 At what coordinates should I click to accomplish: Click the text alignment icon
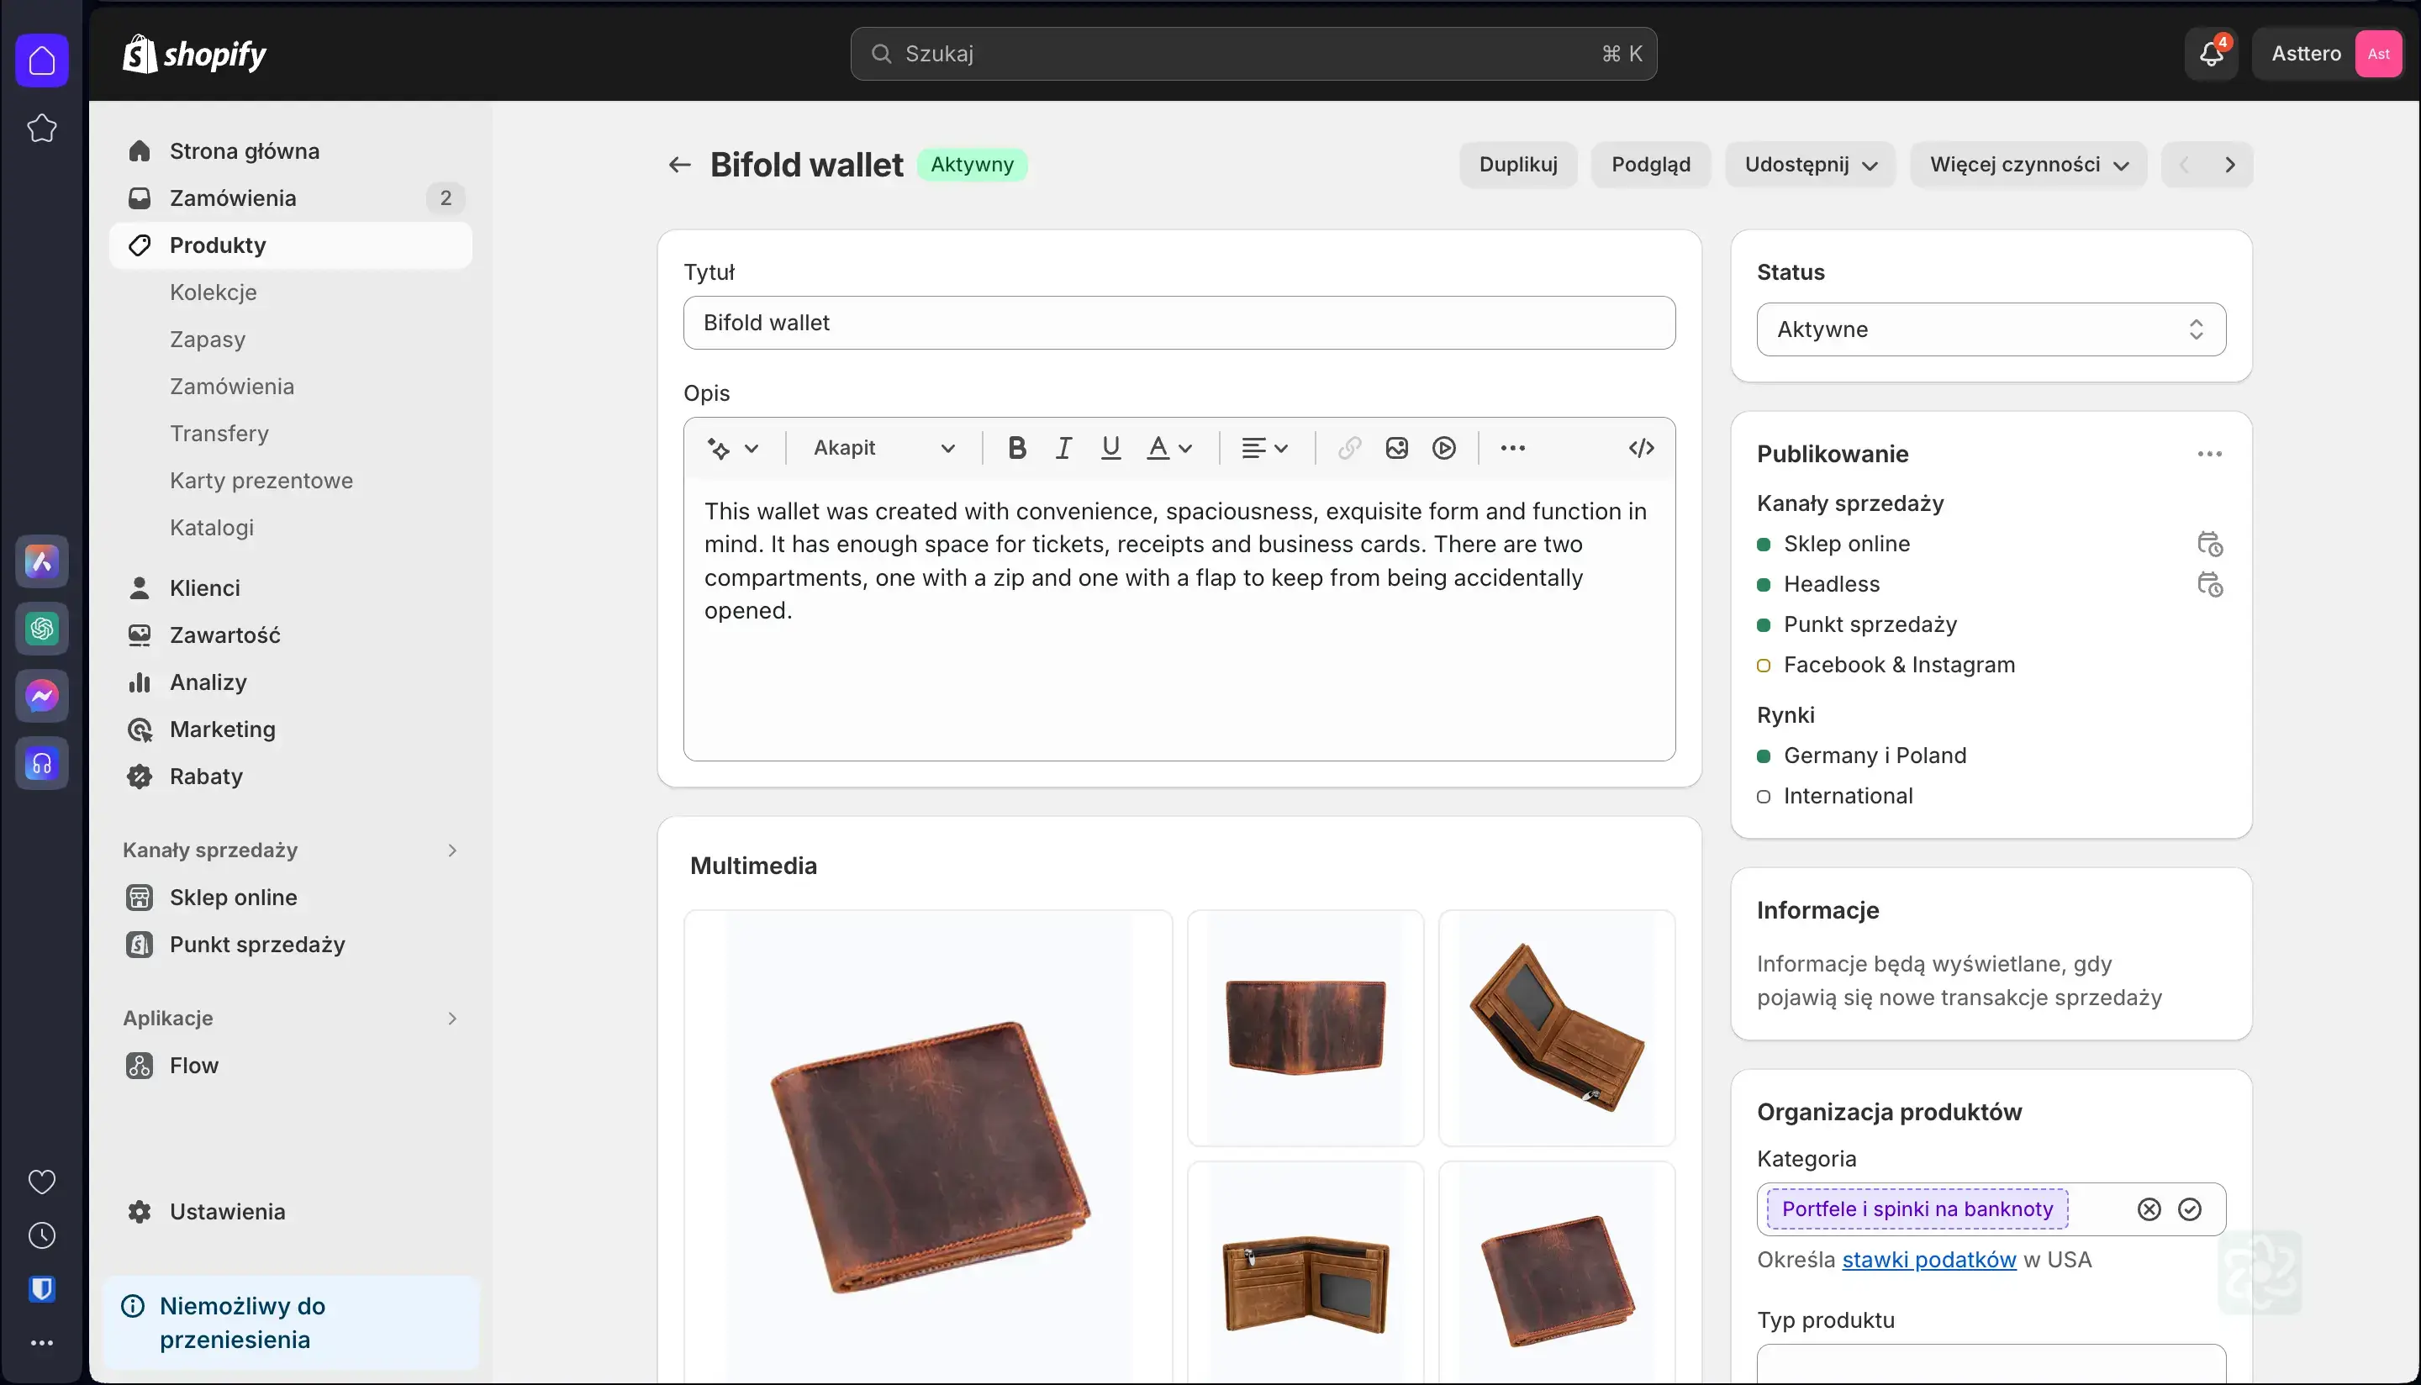click(1262, 447)
